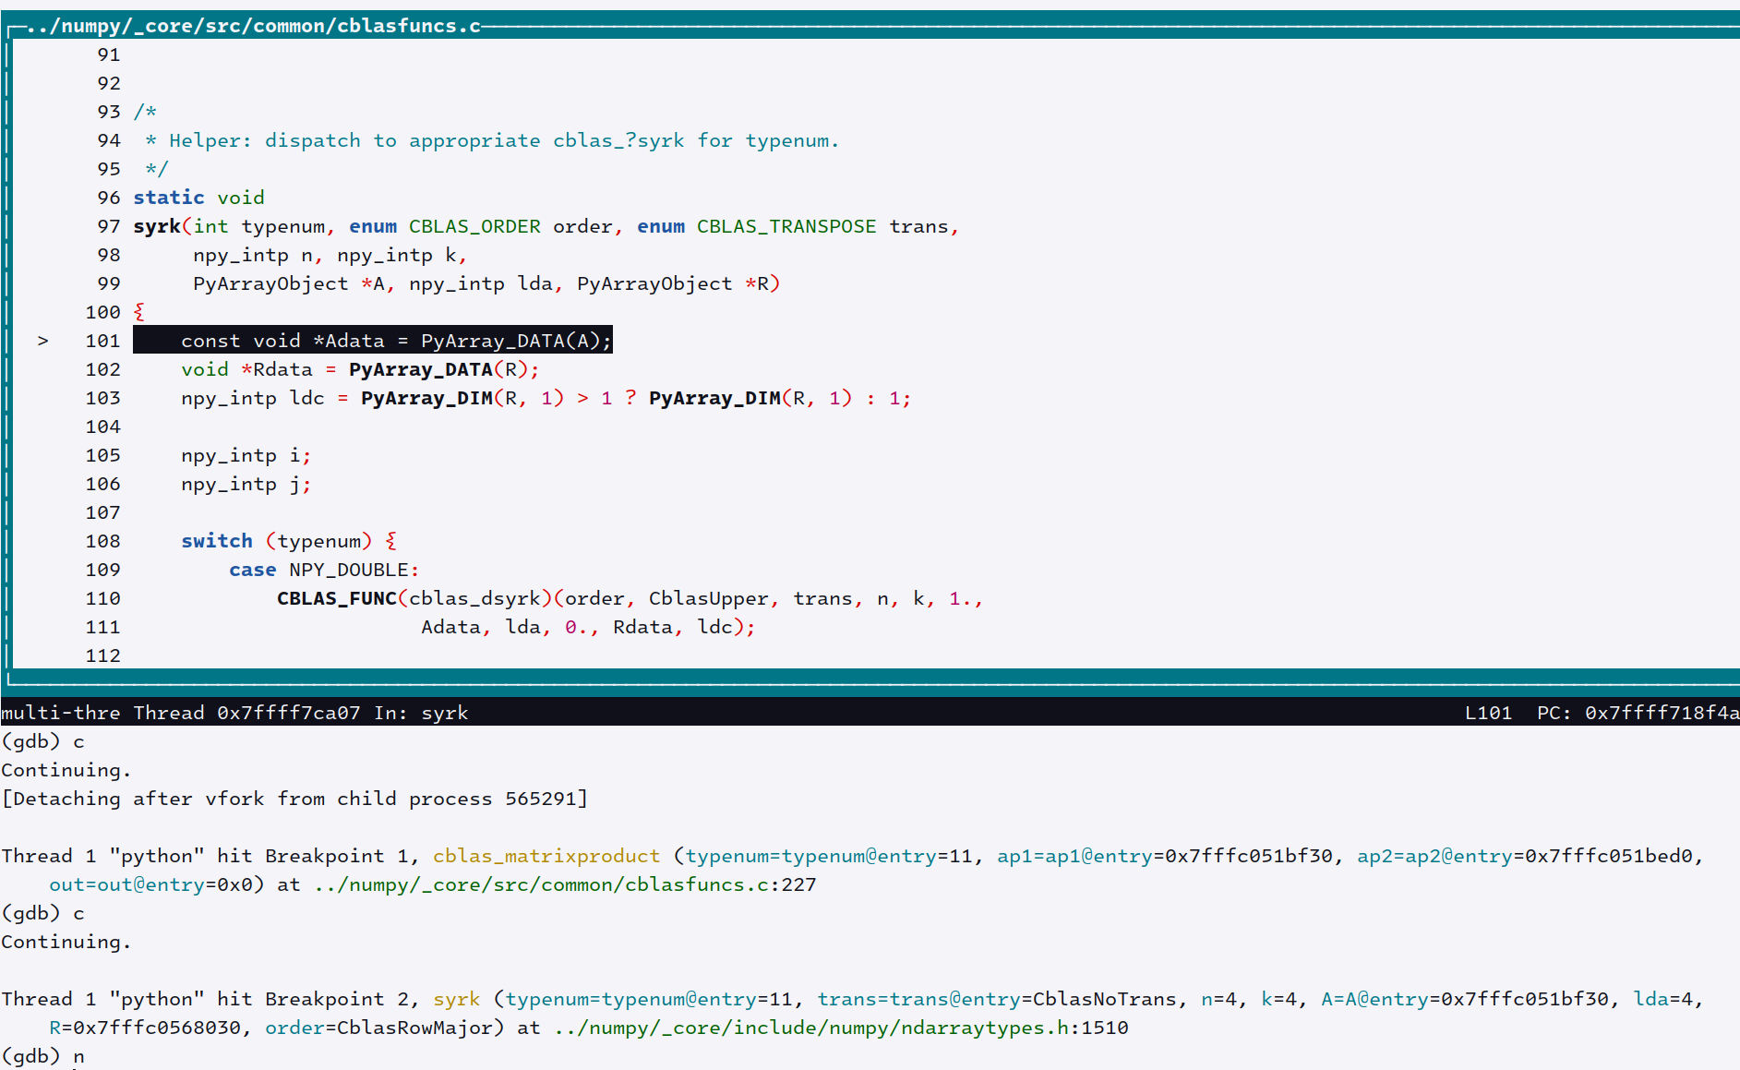Click 'Adata, lda, 0., Rdata, ldc);' on line 111
This screenshot has height=1070, width=1740.
click(588, 627)
